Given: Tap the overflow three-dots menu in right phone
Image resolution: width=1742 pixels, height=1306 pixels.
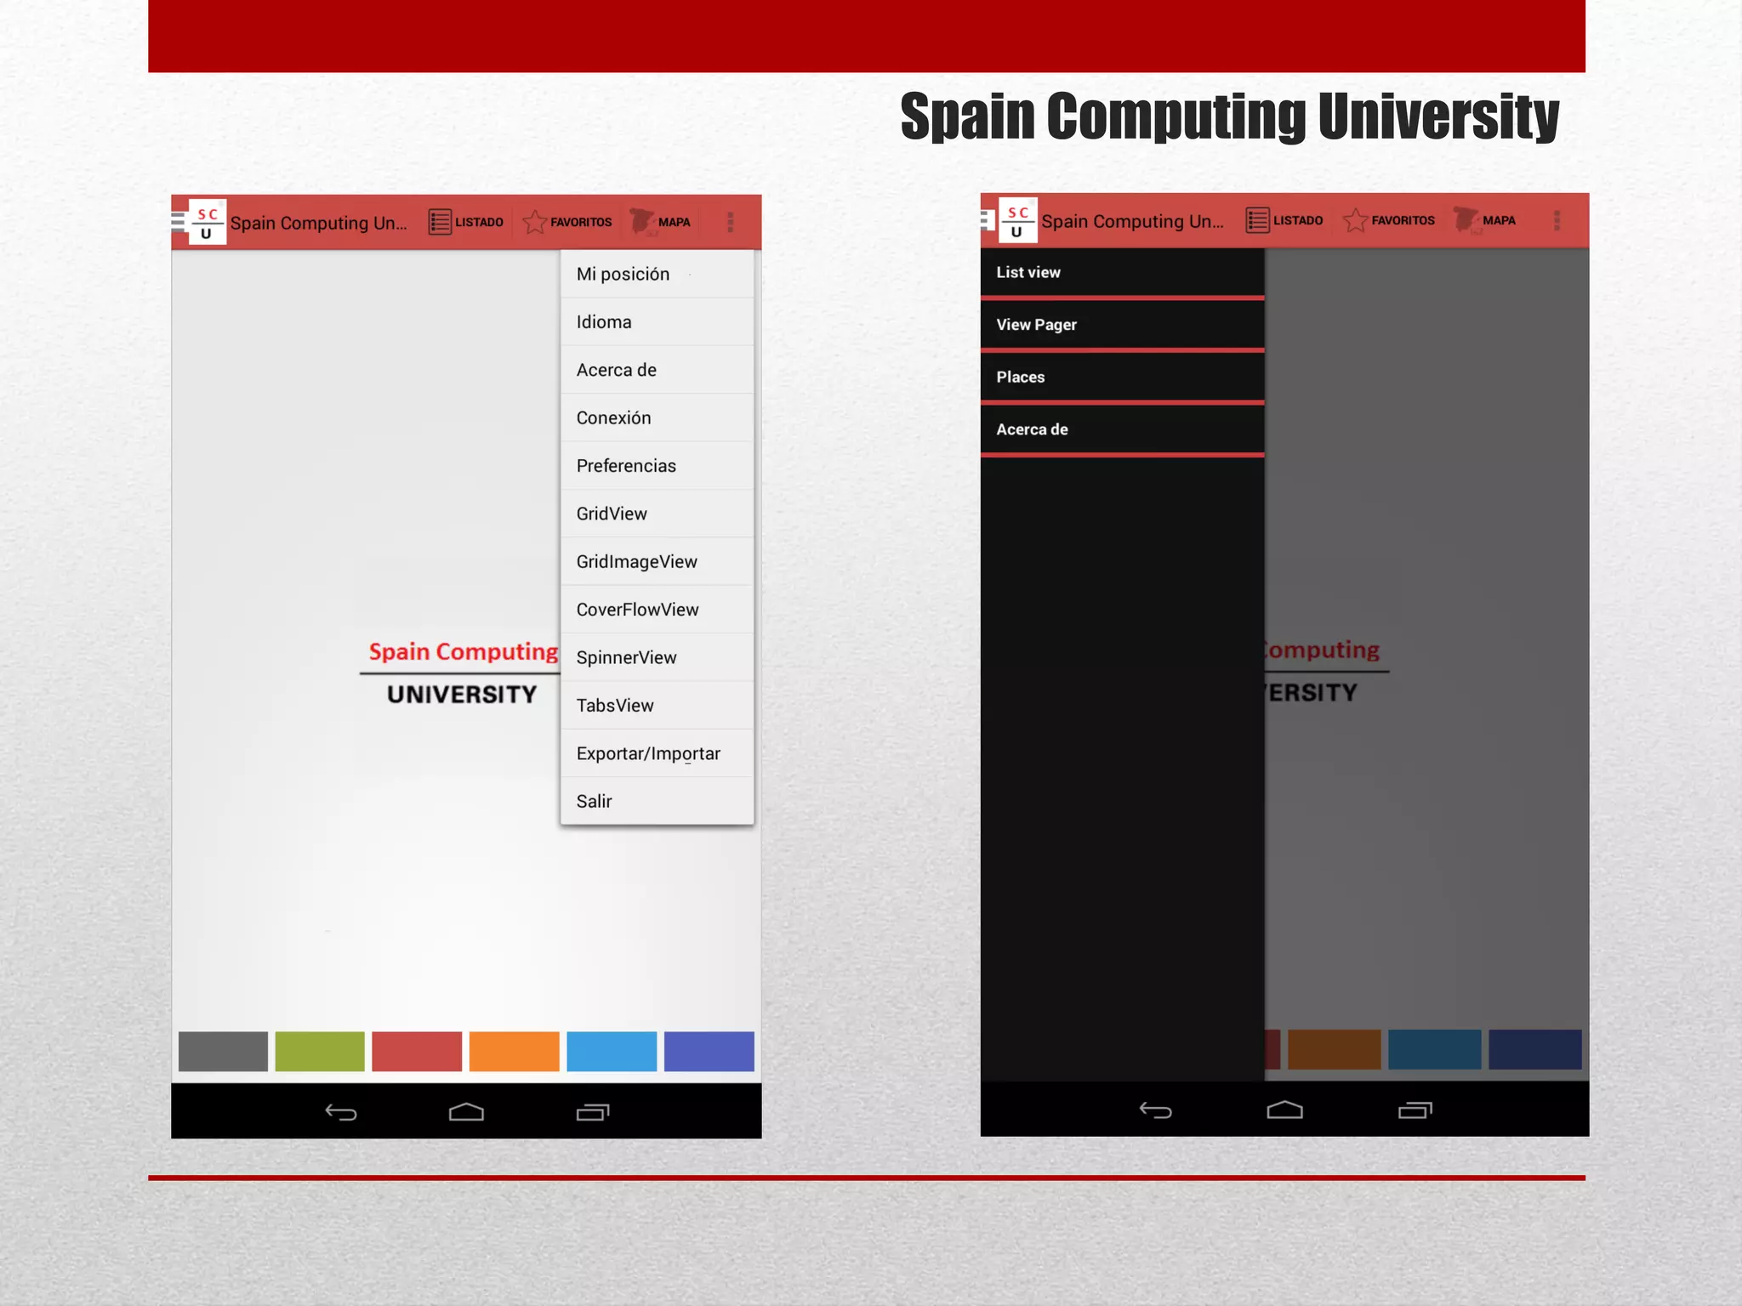Looking at the screenshot, I should click(1557, 220).
